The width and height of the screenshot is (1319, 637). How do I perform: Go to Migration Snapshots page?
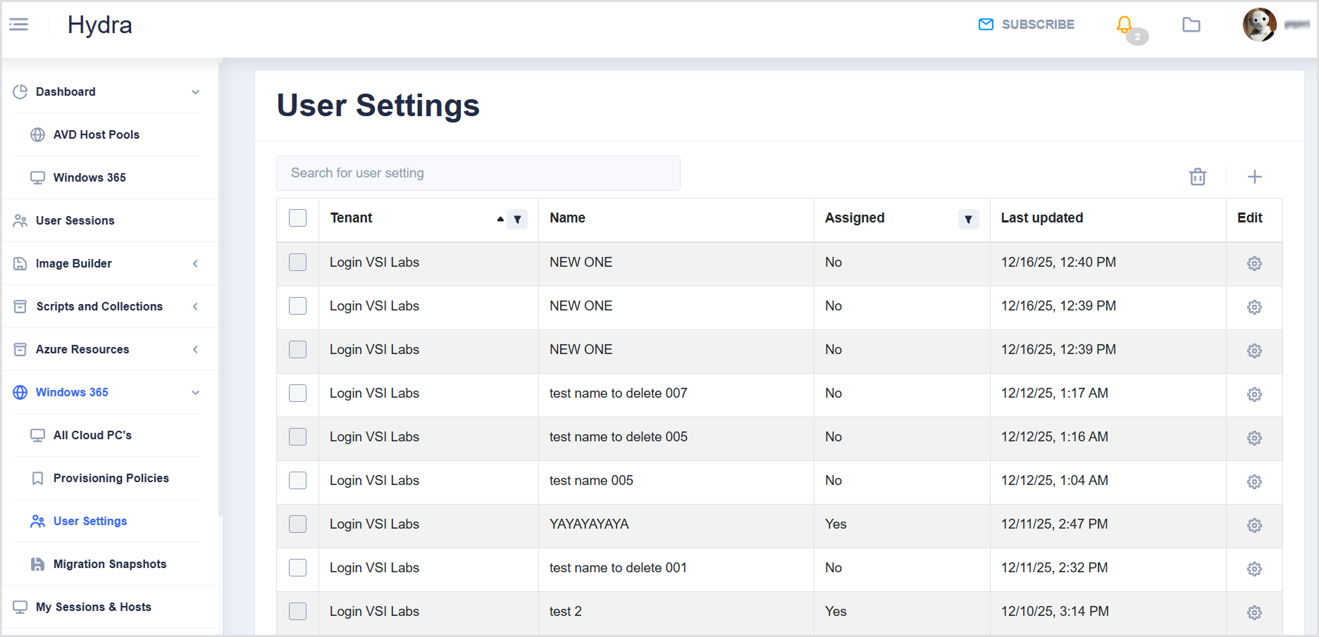(109, 565)
